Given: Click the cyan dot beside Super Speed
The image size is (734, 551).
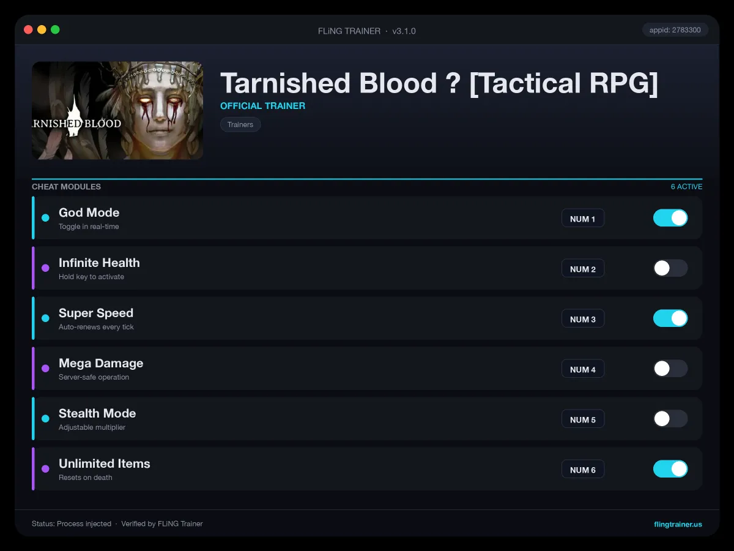Looking at the screenshot, I should pyautogui.click(x=45, y=318).
